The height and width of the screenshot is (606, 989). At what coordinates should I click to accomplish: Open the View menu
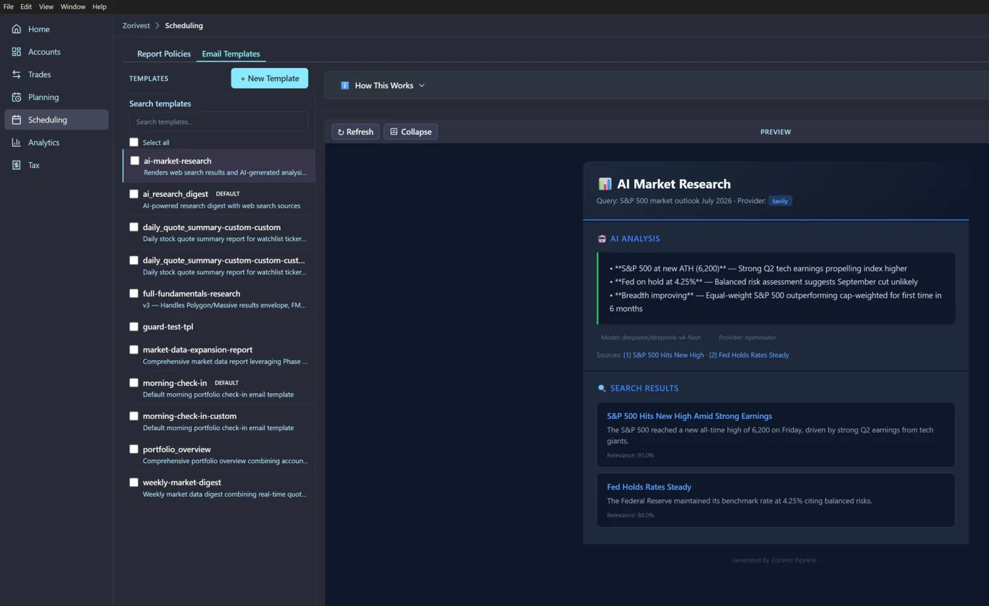click(46, 7)
